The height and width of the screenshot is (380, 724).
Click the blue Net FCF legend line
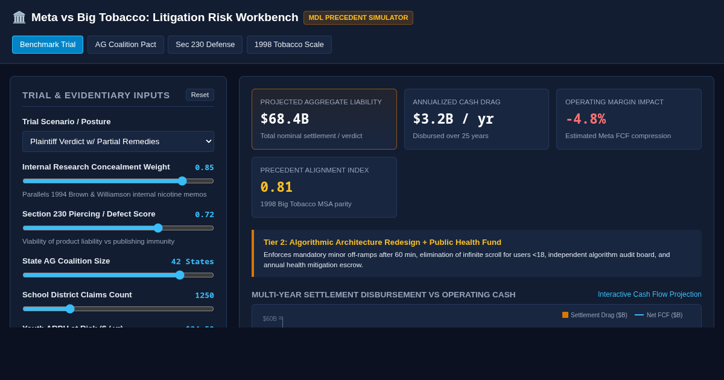click(639, 315)
